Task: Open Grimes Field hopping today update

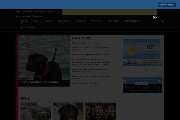Action: coord(91,55)
